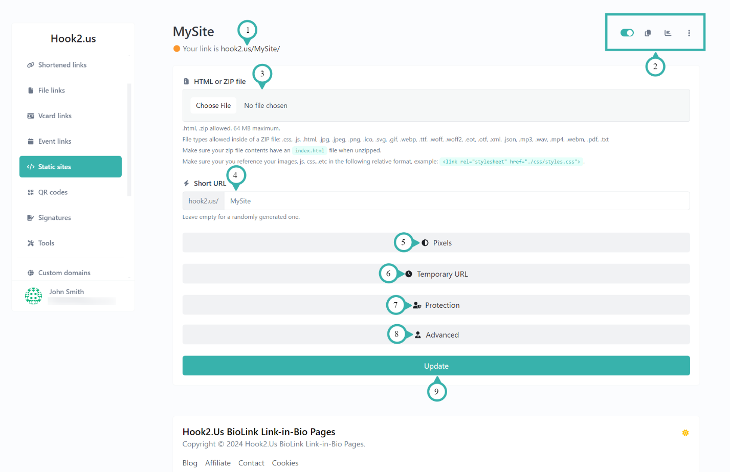The image size is (730, 472).
Task: Click the Vcard links card icon
Action: (31, 116)
